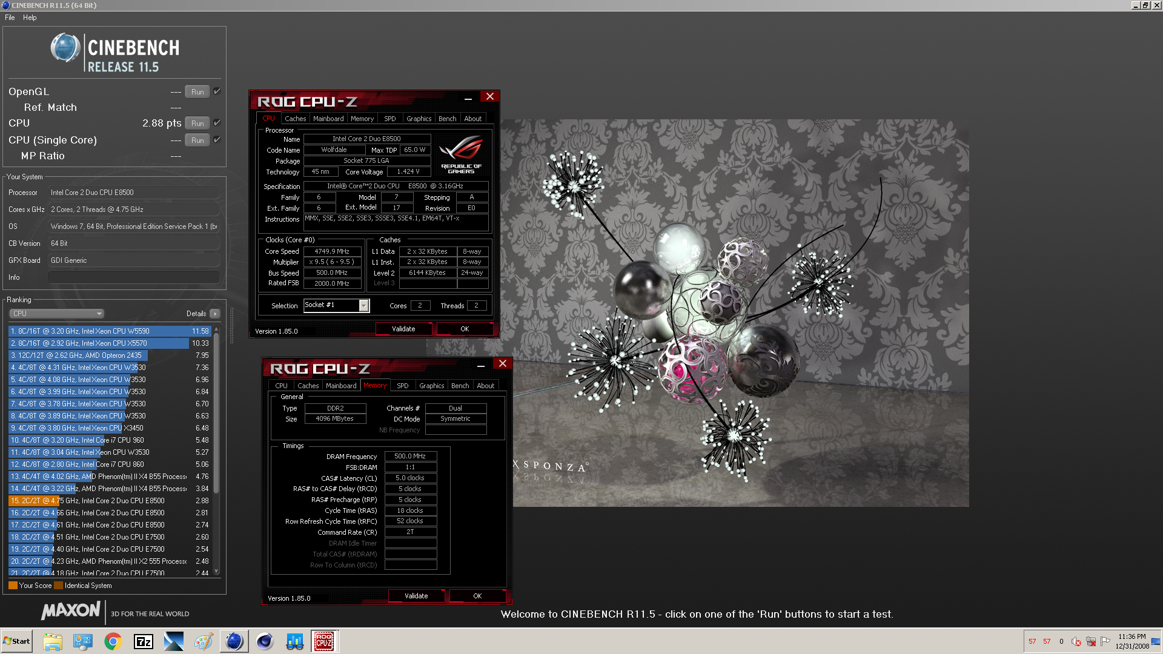1163x654 pixels.
Task: Launch Google Chrome from the taskbar
Action: pos(113,641)
